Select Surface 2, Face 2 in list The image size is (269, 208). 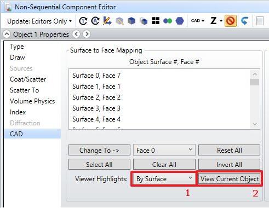coord(96,97)
